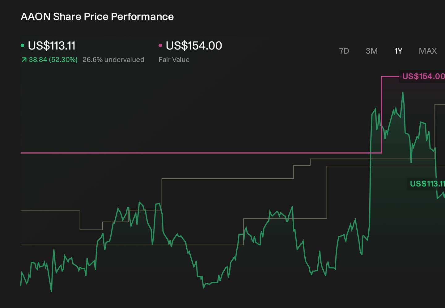445x308 pixels.
Task: Click the pink fair value legend dot
Action: coord(160,45)
